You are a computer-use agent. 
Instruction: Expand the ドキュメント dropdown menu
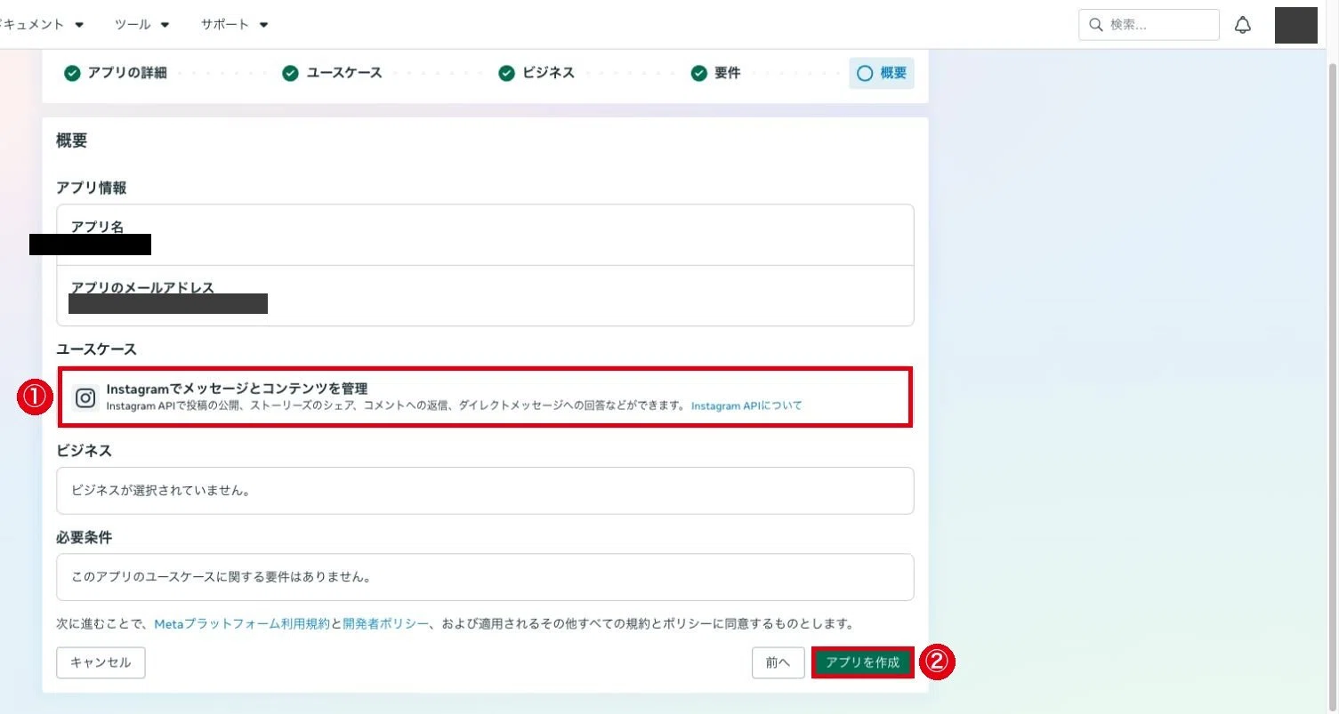43,24
